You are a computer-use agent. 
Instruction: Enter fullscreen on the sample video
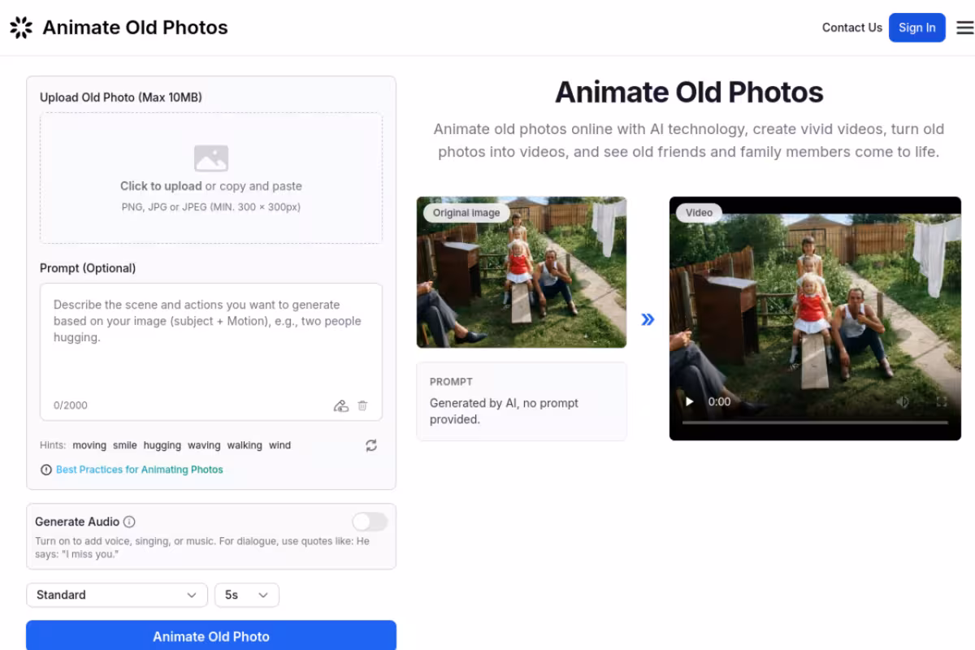(942, 401)
